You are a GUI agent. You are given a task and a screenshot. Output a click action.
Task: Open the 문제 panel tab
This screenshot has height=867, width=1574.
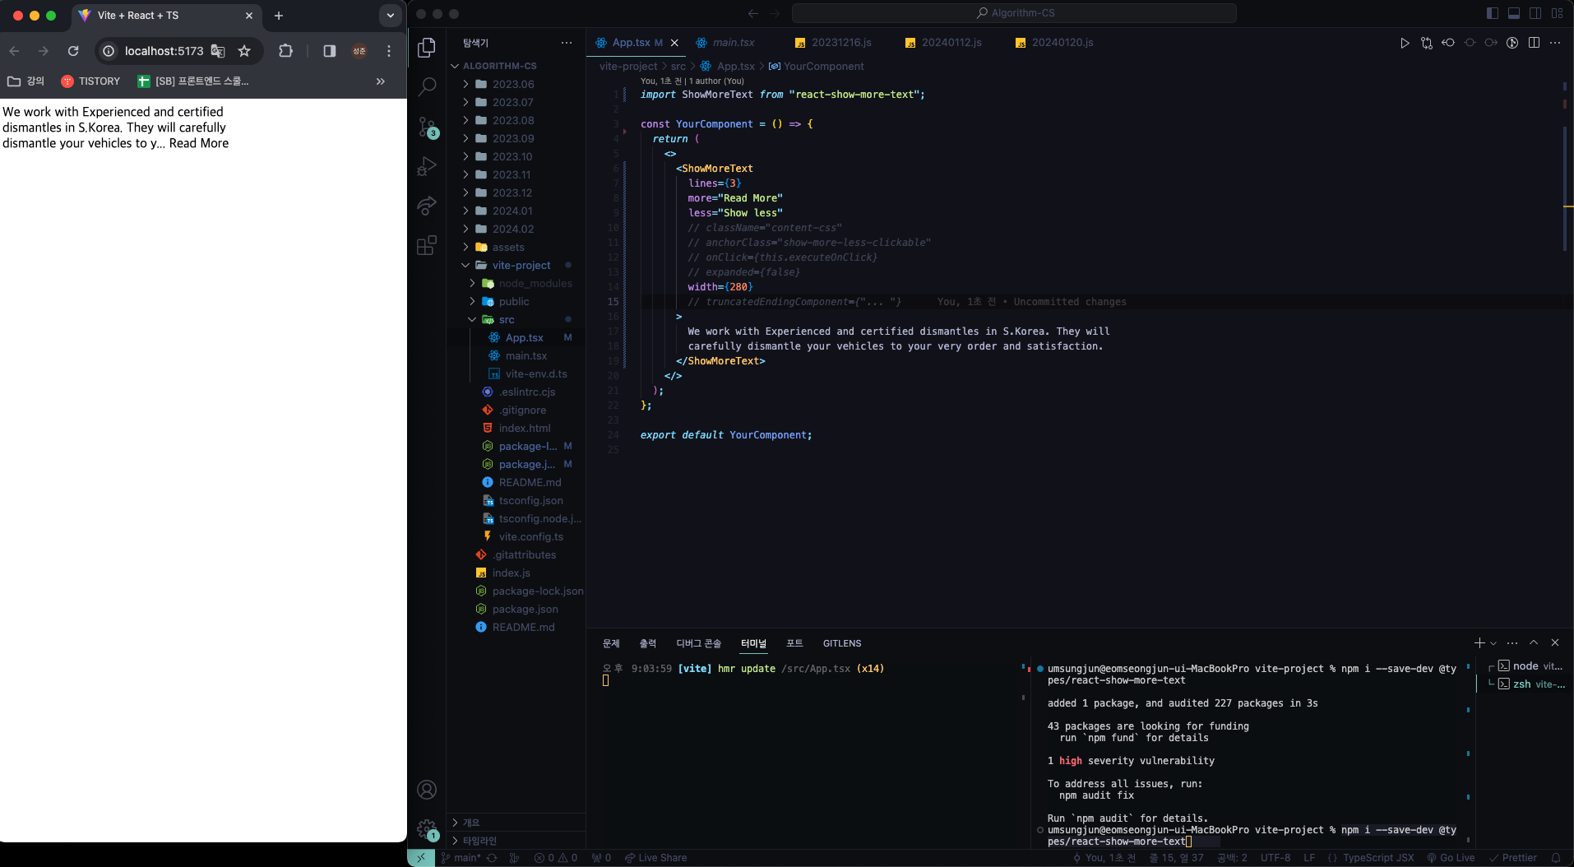tap(611, 643)
